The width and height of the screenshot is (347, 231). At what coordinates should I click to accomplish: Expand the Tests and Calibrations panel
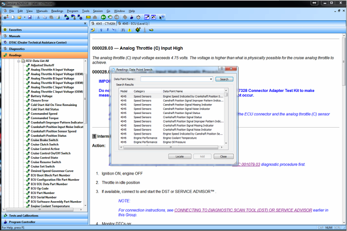click(45, 216)
